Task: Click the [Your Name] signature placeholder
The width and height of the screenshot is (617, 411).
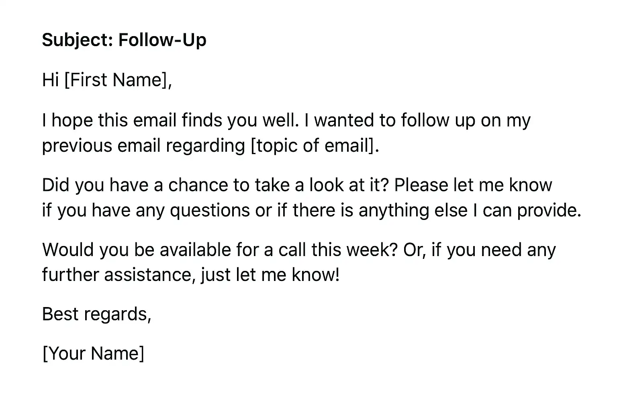Action: point(93,354)
